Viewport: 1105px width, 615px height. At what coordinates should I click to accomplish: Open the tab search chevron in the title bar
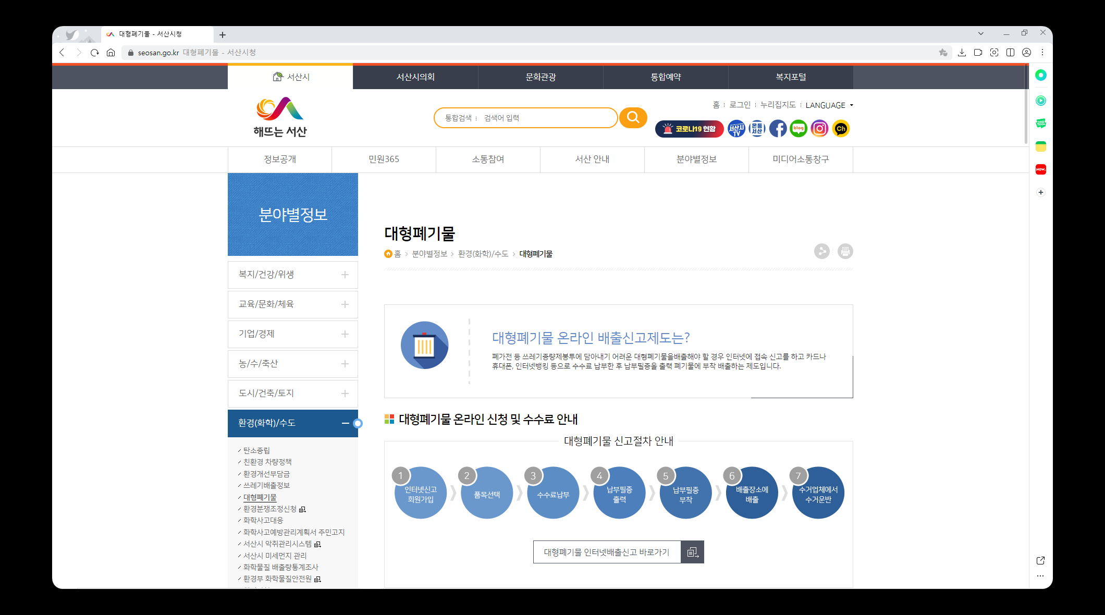coord(980,33)
